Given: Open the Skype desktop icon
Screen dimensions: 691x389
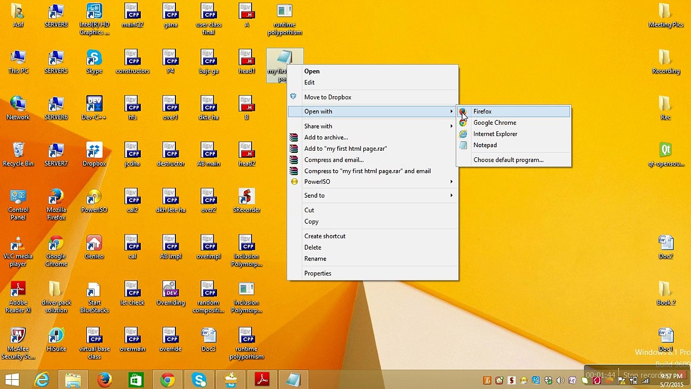Looking at the screenshot, I should point(94,62).
